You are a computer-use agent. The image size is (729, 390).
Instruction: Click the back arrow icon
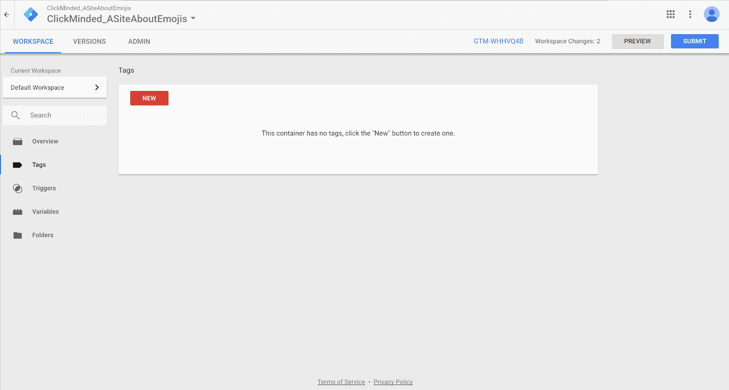[7, 15]
